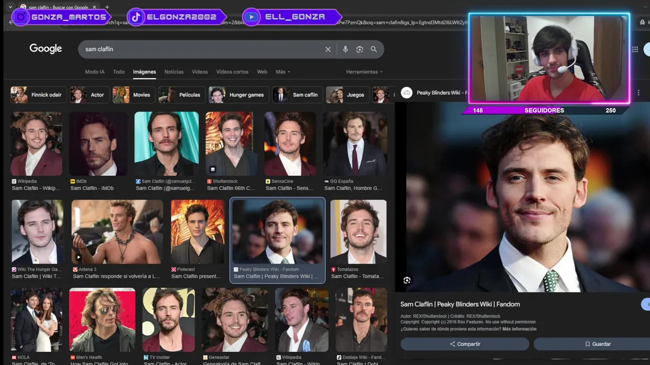The width and height of the screenshot is (650, 365).
Task: Filter by the Sam caflin chip
Action: tap(297, 95)
